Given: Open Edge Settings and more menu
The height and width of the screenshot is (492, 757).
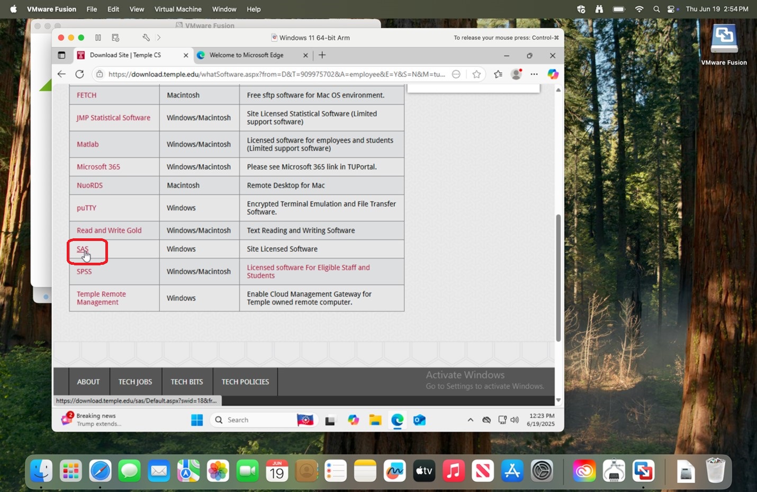Looking at the screenshot, I should (x=534, y=74).
